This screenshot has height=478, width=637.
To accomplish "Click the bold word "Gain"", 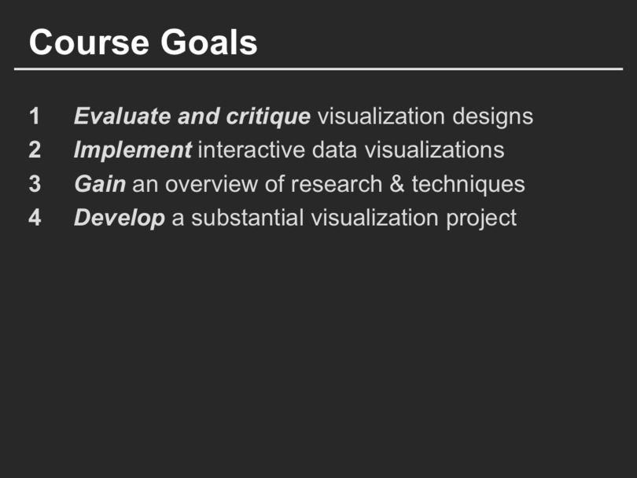I will pos(99,184).
